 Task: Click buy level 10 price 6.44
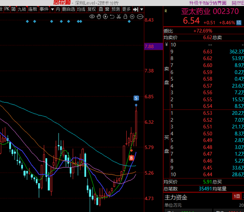(x=208, y=175)
